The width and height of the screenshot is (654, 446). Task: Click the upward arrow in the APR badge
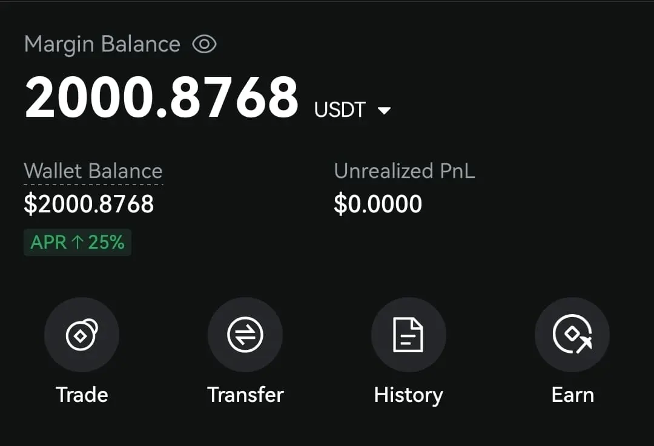77,242
